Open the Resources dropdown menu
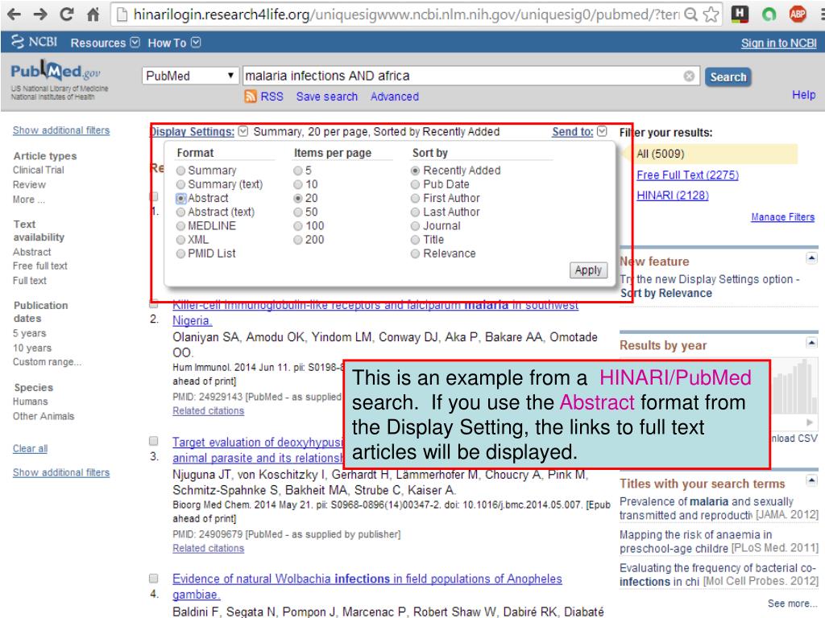825x618 pixels. 106,43
